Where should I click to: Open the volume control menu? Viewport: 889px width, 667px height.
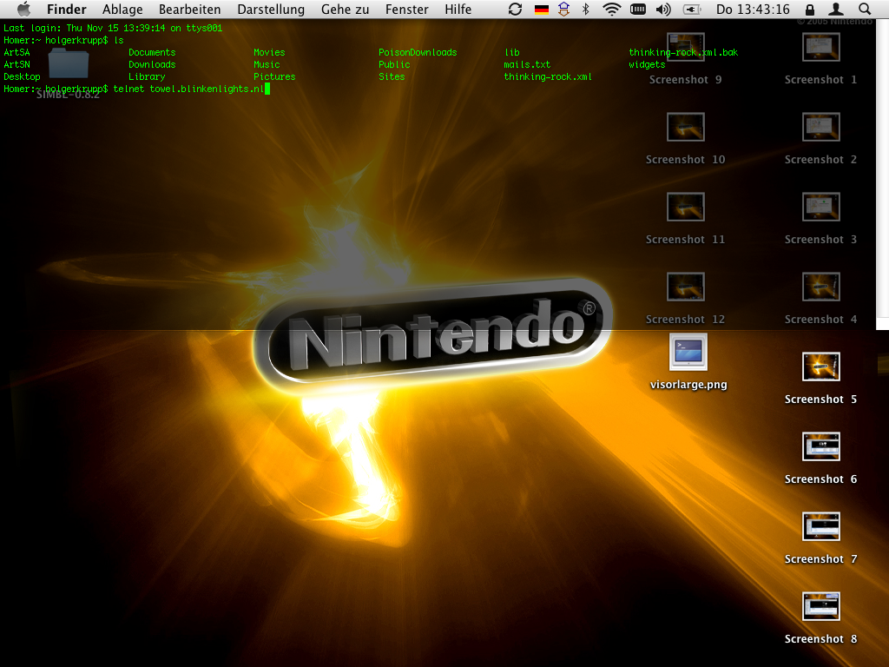coord(662,9)
